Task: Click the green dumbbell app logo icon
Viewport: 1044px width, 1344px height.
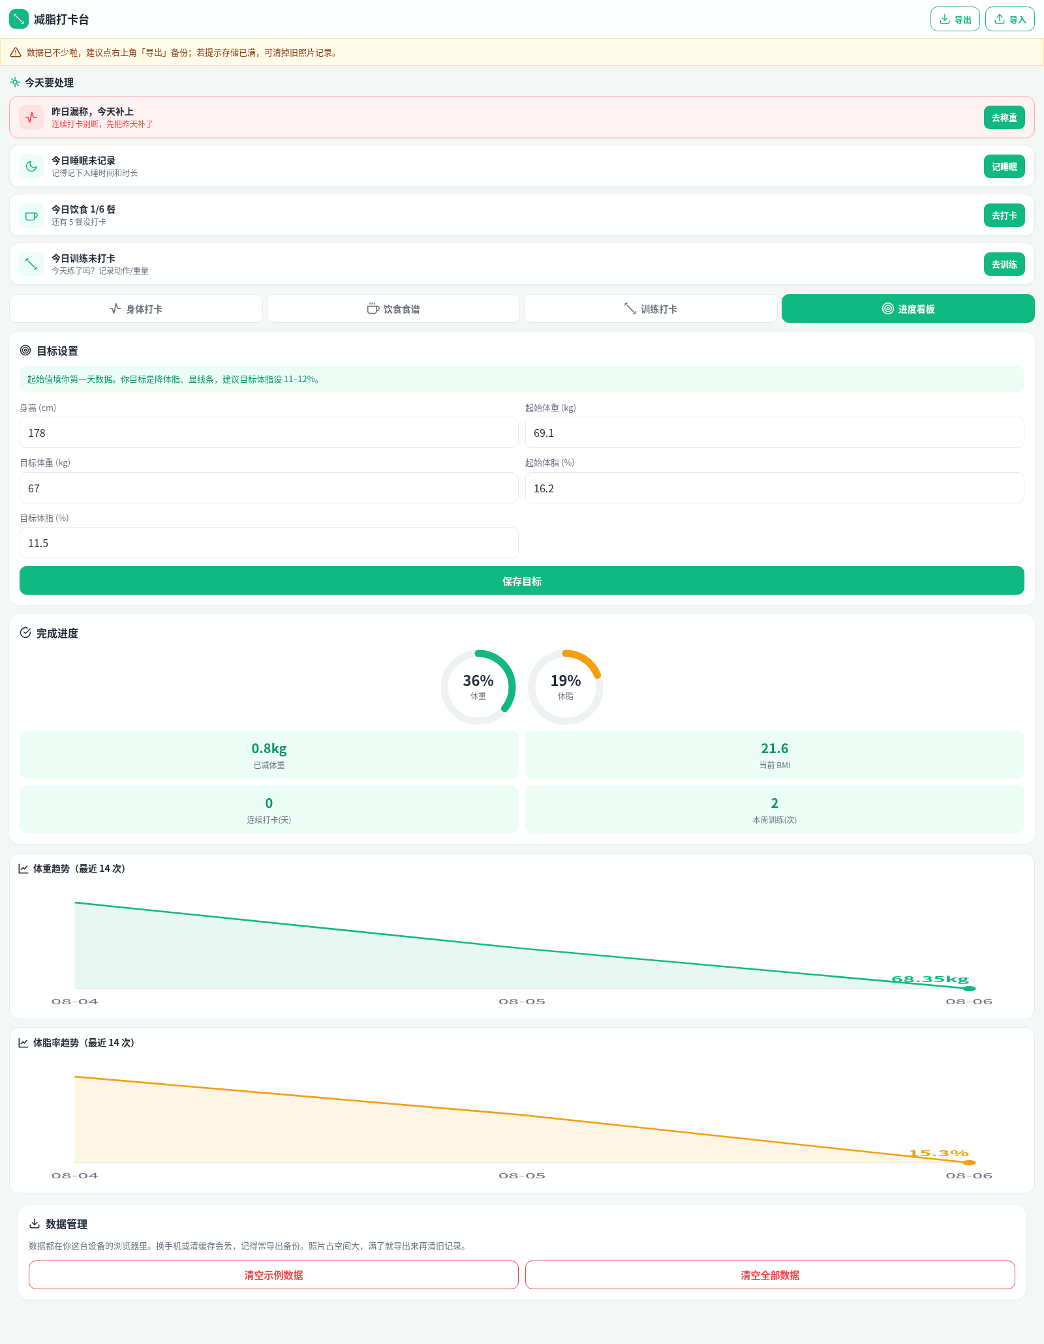Action: tap(19, 19)
